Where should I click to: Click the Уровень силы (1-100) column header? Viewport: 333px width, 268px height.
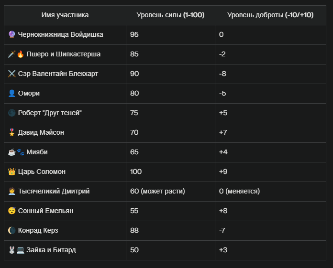tap(170, 15)
